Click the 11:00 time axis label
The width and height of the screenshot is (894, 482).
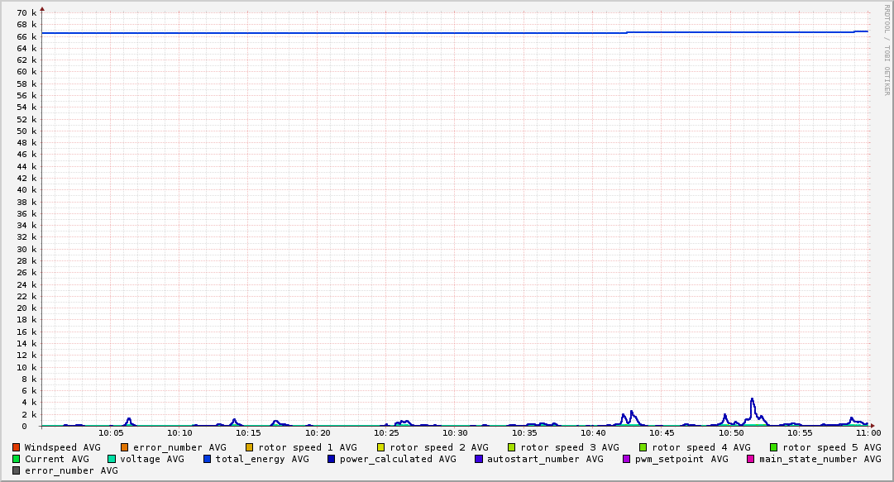pyautogui.click(x=868, y=432)
